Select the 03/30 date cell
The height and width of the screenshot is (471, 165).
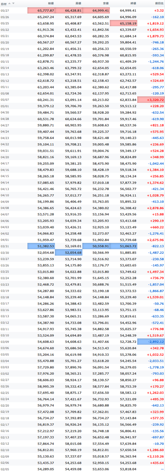click(x=5, y=253)
